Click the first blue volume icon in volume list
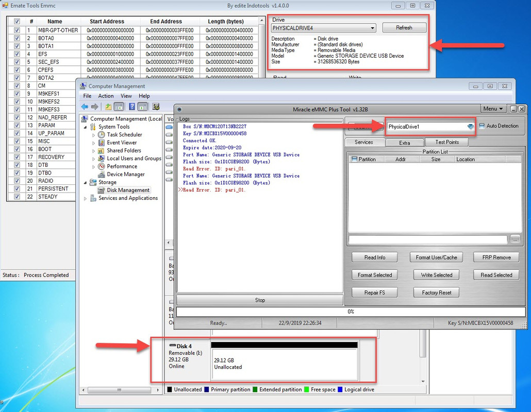This screenshot has height=412, width=531. pos(169,127)
